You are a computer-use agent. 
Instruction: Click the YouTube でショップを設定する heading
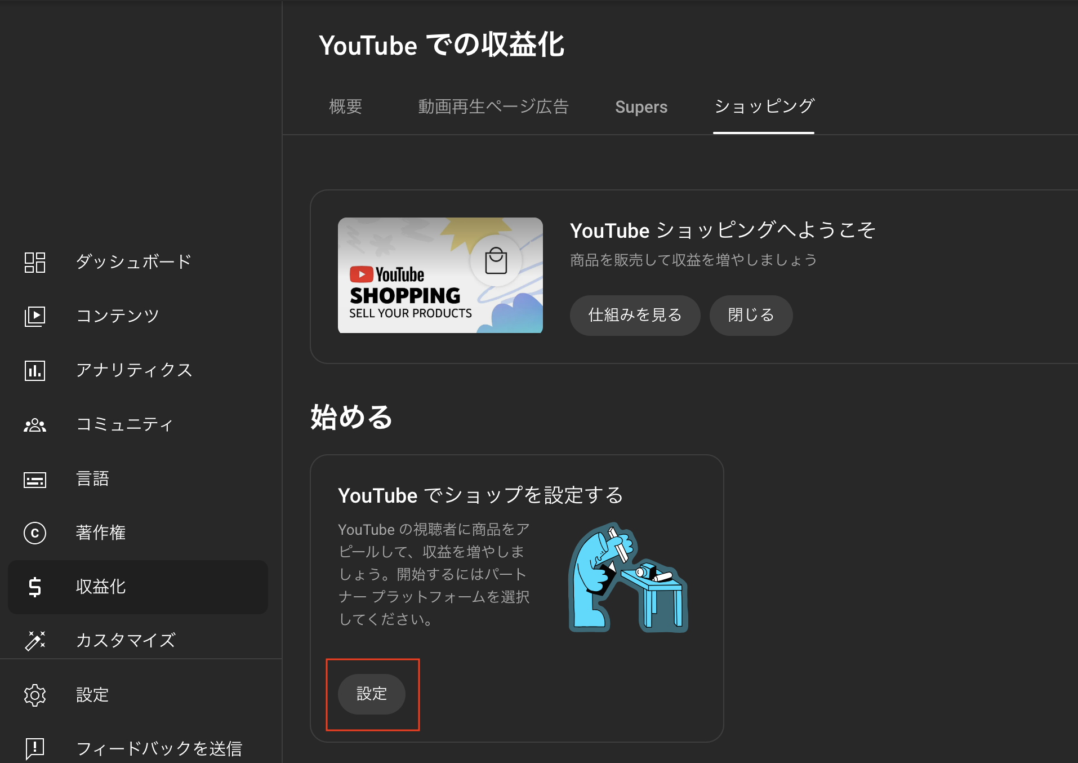480,495
